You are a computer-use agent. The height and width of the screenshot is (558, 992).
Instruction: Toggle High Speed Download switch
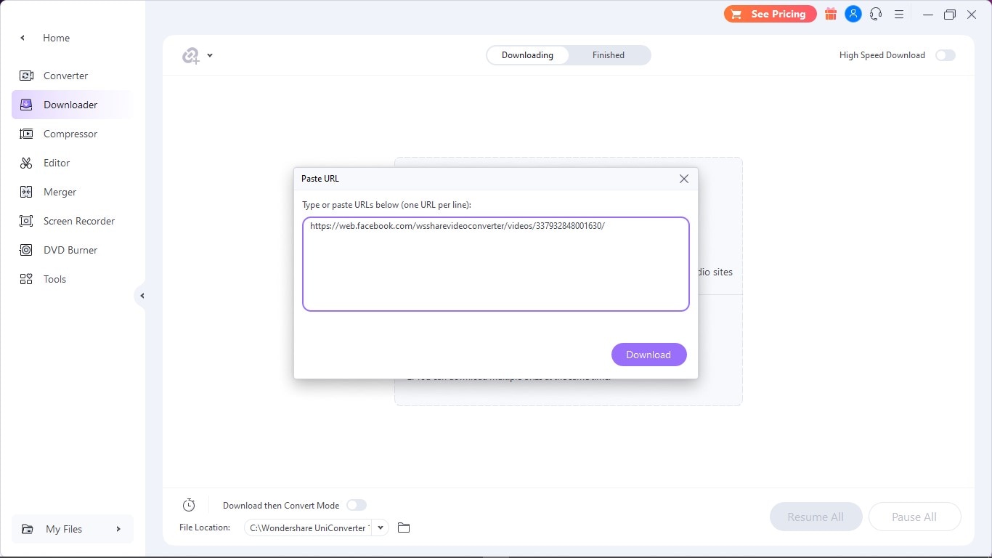tap(945, 55)
